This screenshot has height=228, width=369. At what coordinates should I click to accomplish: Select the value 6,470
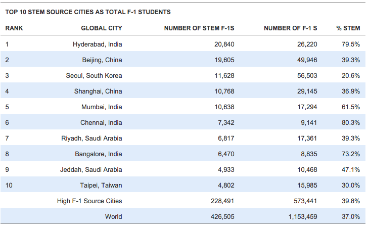point(226,154)
